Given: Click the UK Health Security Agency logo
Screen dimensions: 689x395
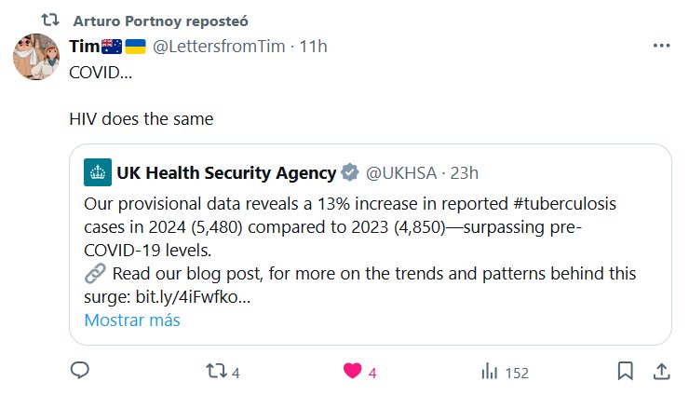Looking at the screenshot, I should pyautogui.click(x=97, y=172).
